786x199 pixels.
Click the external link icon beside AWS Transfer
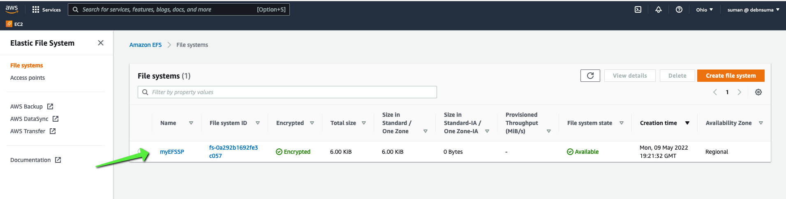[x=53, y=131]
